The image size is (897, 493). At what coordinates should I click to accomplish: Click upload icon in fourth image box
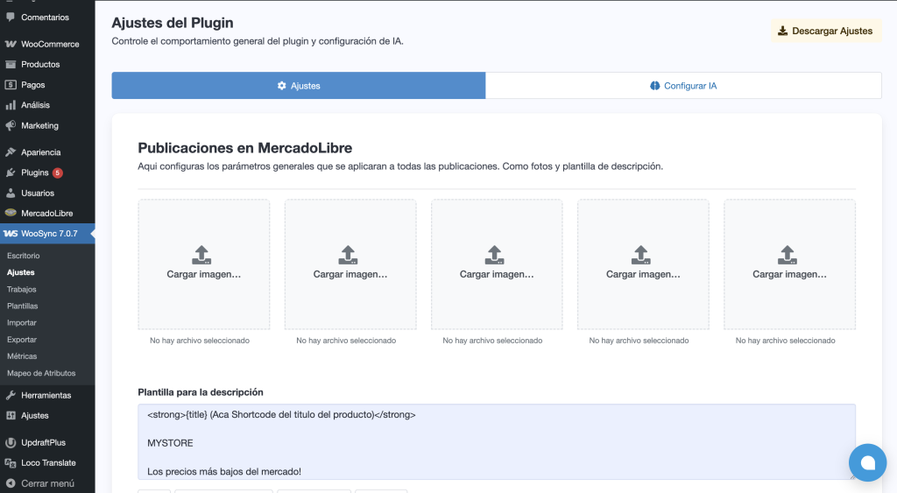tap(640, 255)
